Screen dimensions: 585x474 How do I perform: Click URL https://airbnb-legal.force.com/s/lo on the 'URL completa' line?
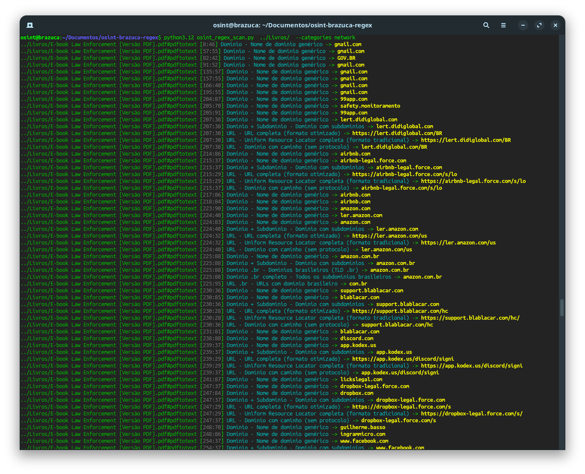coord(405,174)
